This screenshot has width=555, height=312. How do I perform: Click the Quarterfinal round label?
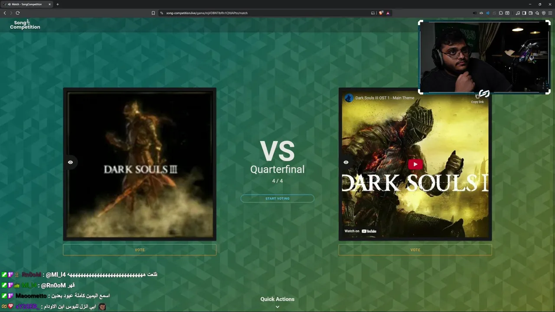(277, 169)
